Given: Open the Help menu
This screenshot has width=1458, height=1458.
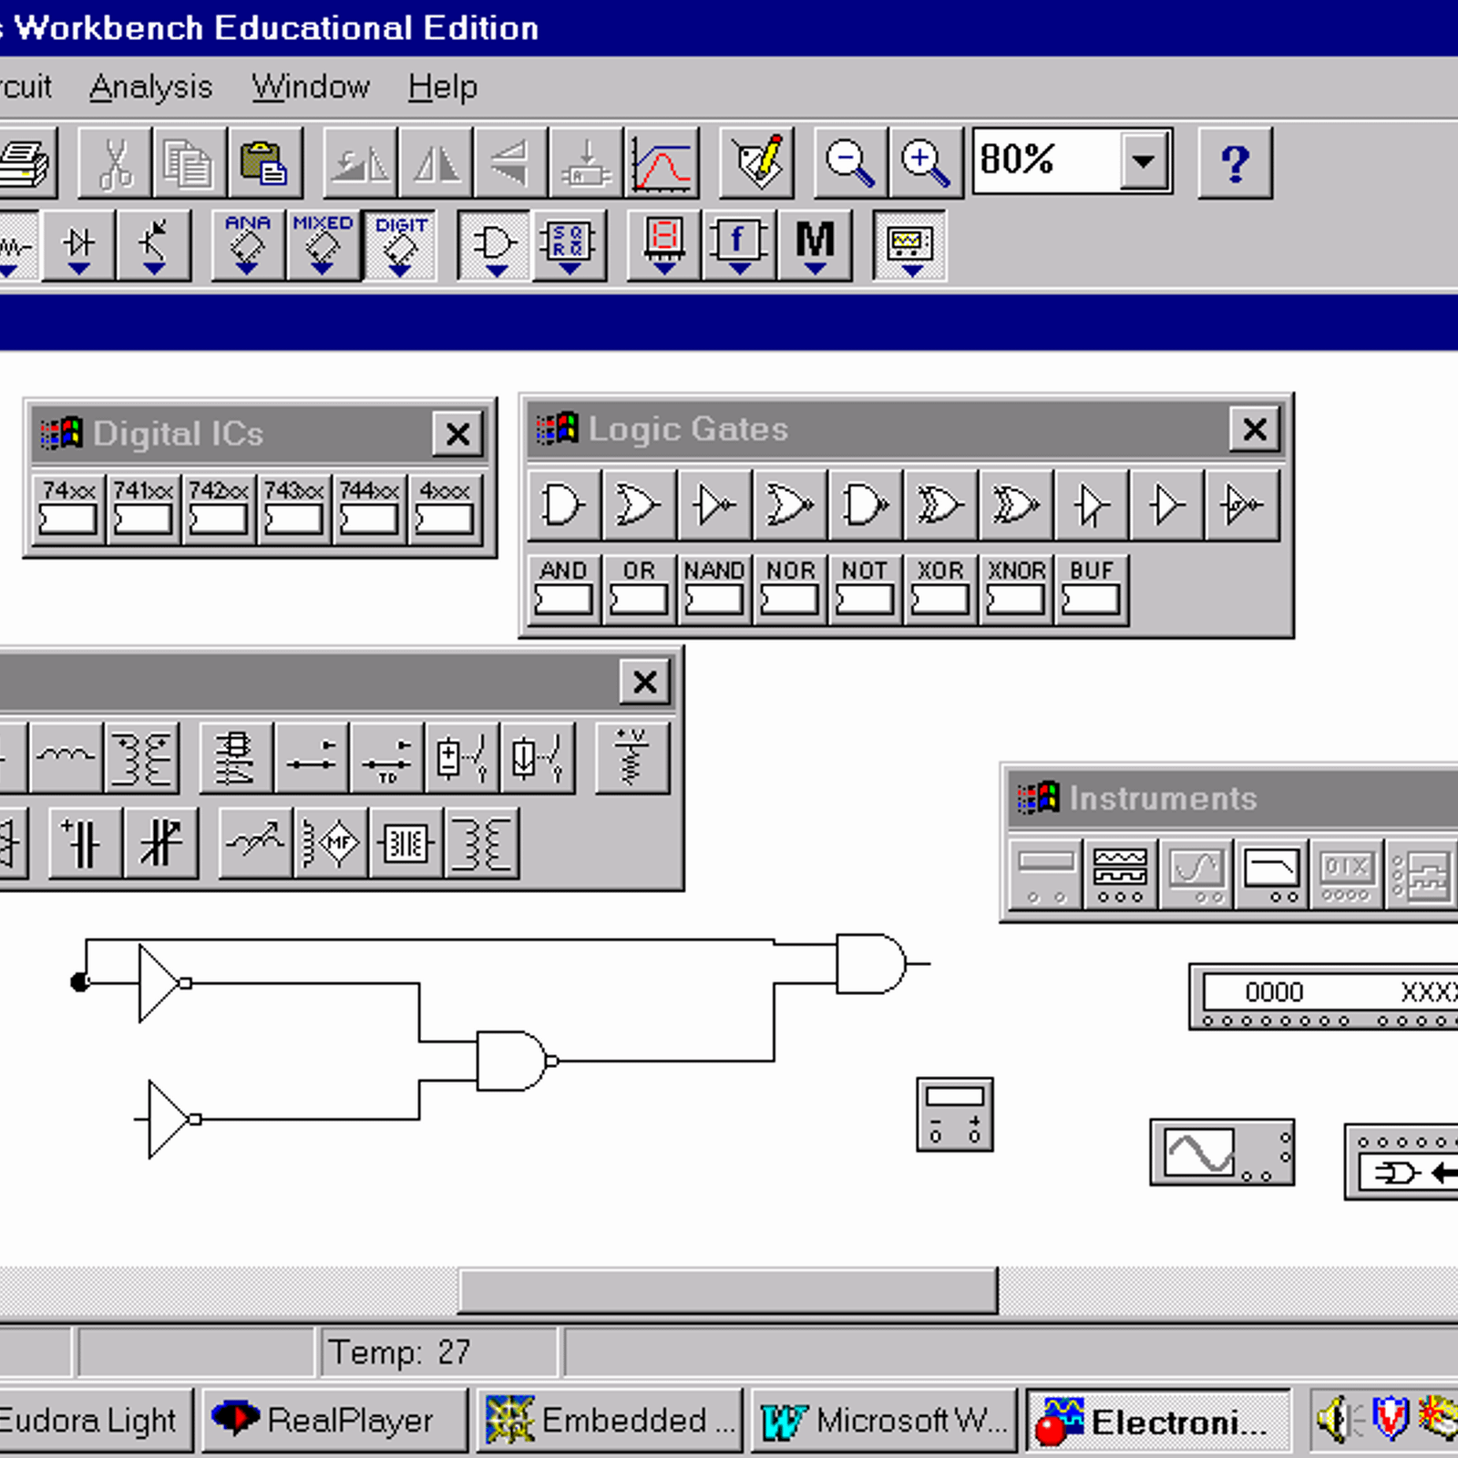Looking at the screenshot, I should [x=442, y=87].
